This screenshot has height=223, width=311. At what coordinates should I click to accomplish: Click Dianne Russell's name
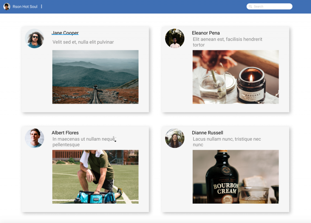207,133
